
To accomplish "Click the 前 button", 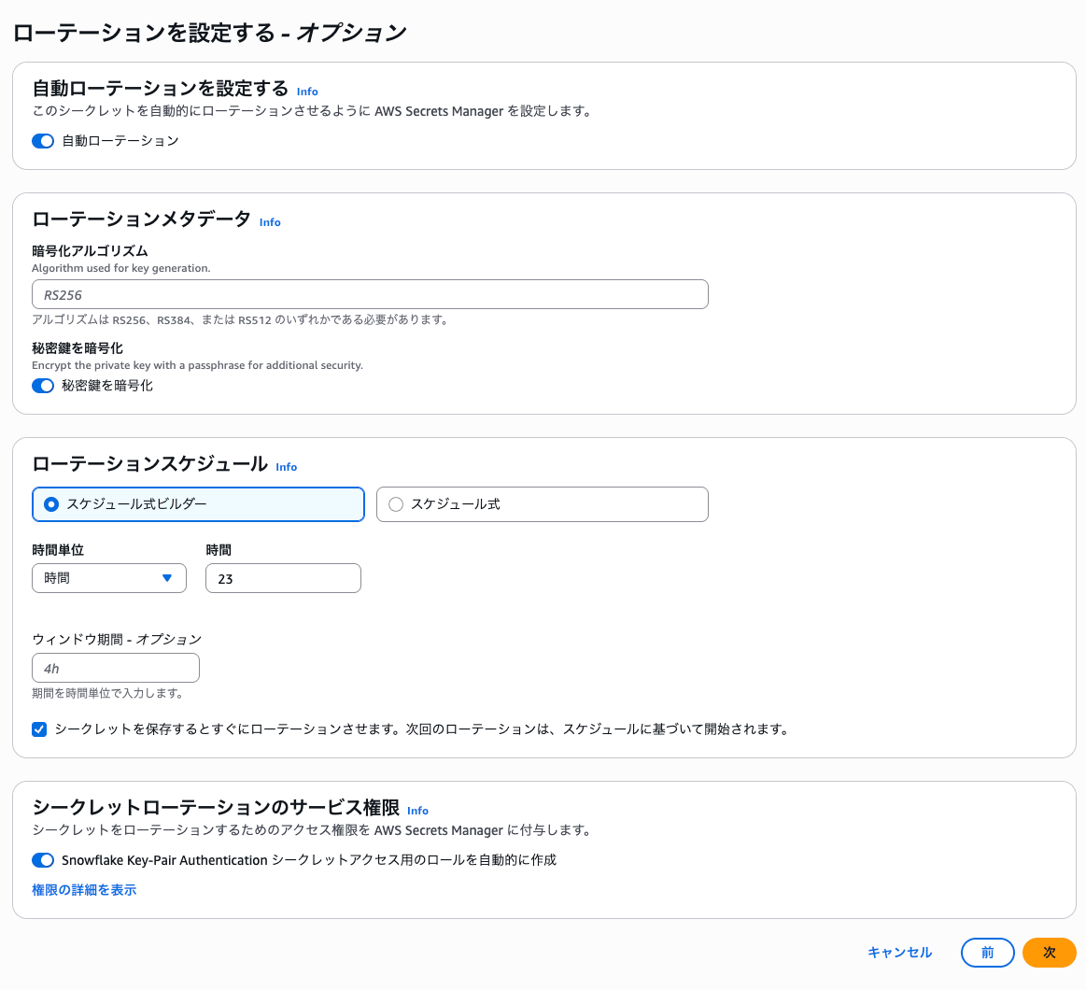I will (x=987, y=953).
